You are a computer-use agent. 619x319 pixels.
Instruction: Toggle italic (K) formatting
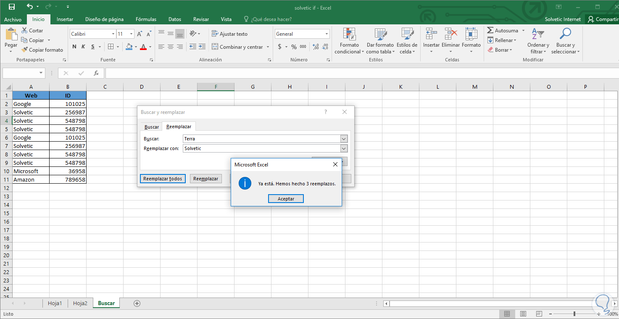coord(83,47)
